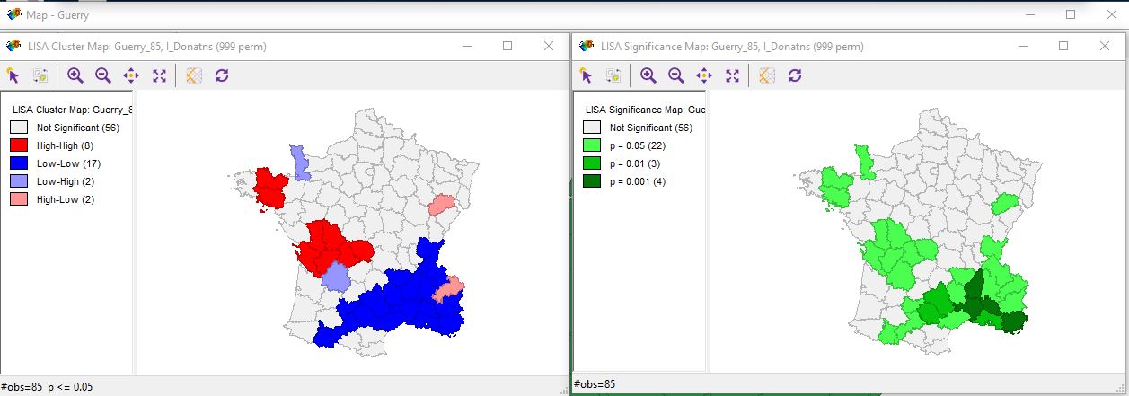Click 'LISA Significance Map: Gue' legend title
The image size is (1129, 396).
pos(645,110)
